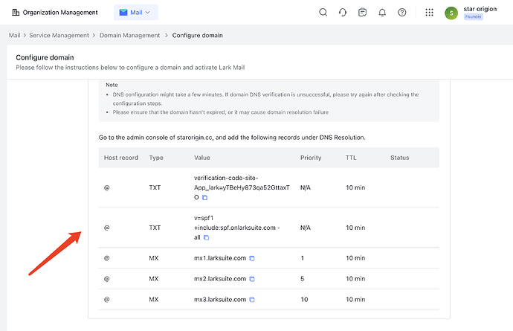Open the notifications bell icon
The image size is (513, 331).
382,13
